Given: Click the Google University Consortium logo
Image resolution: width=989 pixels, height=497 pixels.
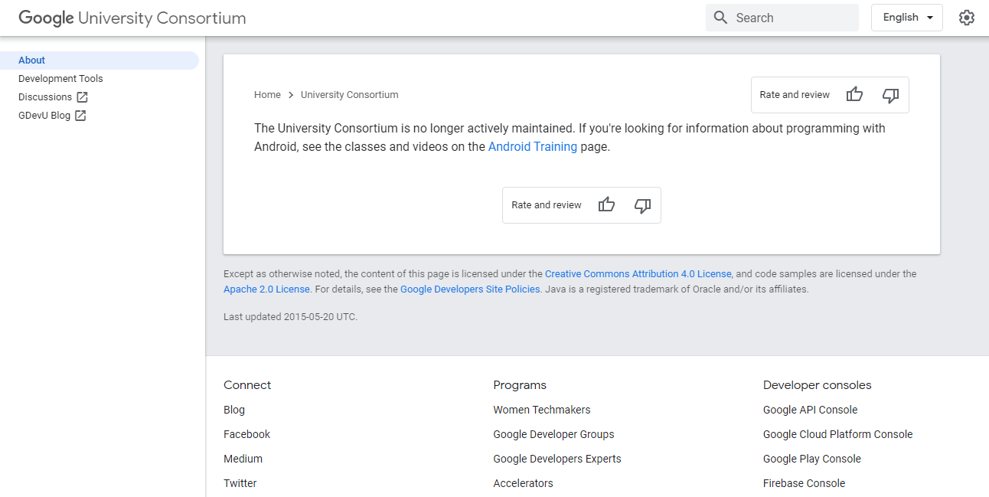Looking at the screenshot, I should point(132,18).
